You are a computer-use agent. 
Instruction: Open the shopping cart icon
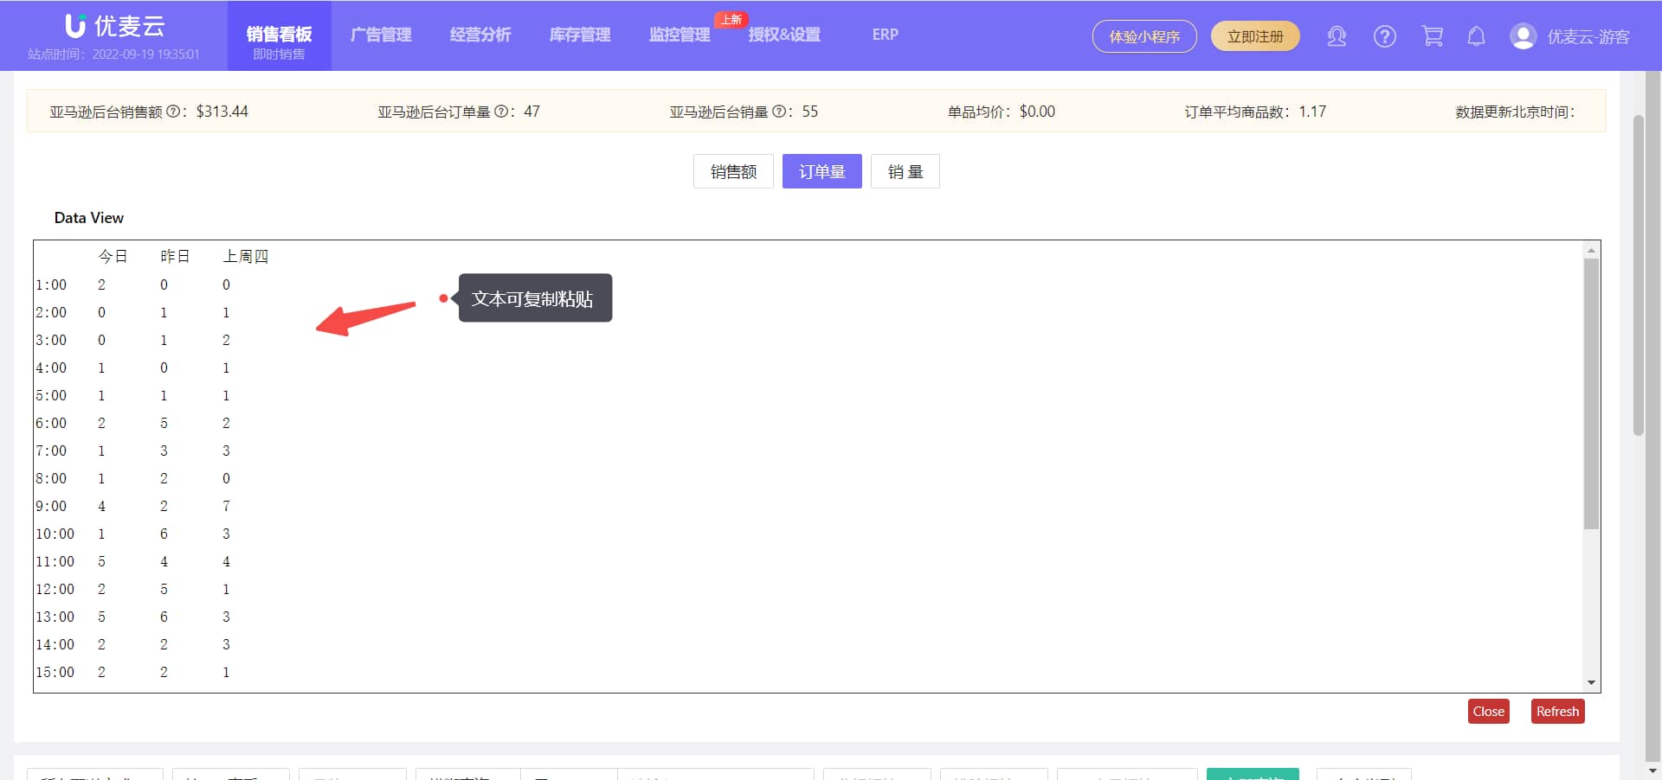tap(1432, 36)
